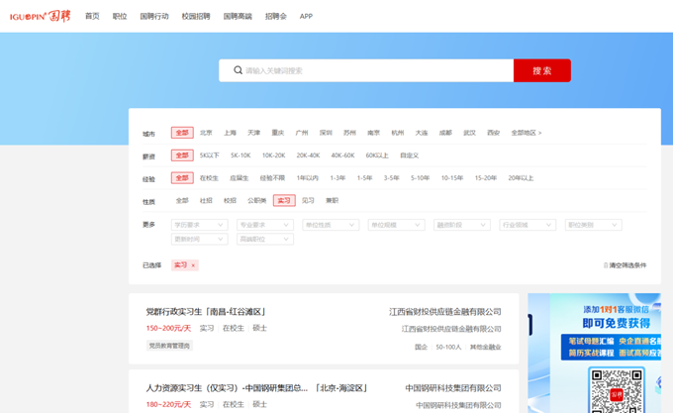This screenshot has height=413, width=673.
Task: Open the 融资阶段 dropdown
Action: coord(462,225)
